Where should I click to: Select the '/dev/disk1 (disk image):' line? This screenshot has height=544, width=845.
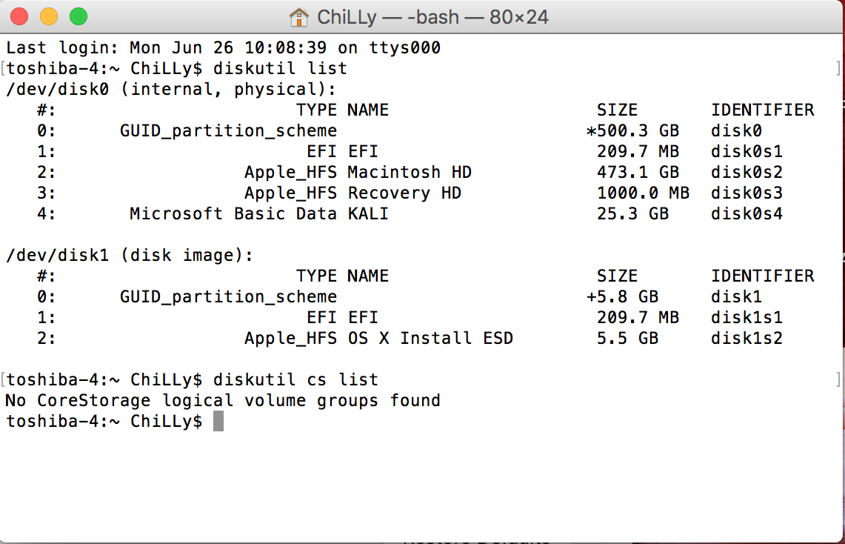click(130, 255)
